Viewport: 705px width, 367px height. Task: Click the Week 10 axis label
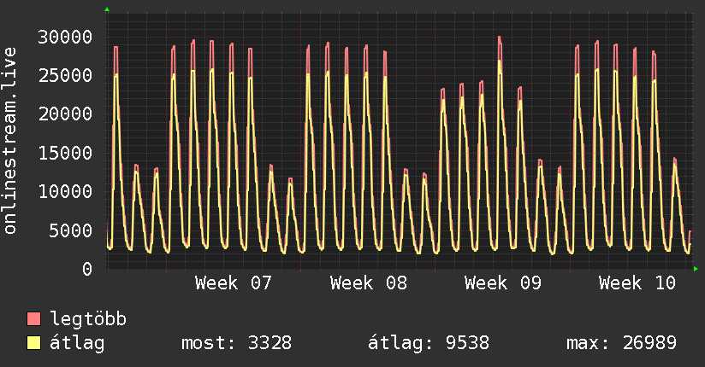coord(637,283)
